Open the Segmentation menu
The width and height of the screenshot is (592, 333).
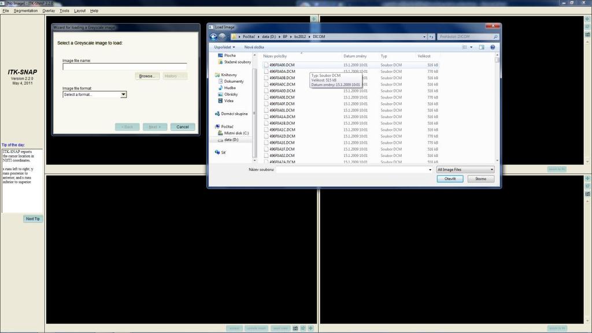pos(25,10)
